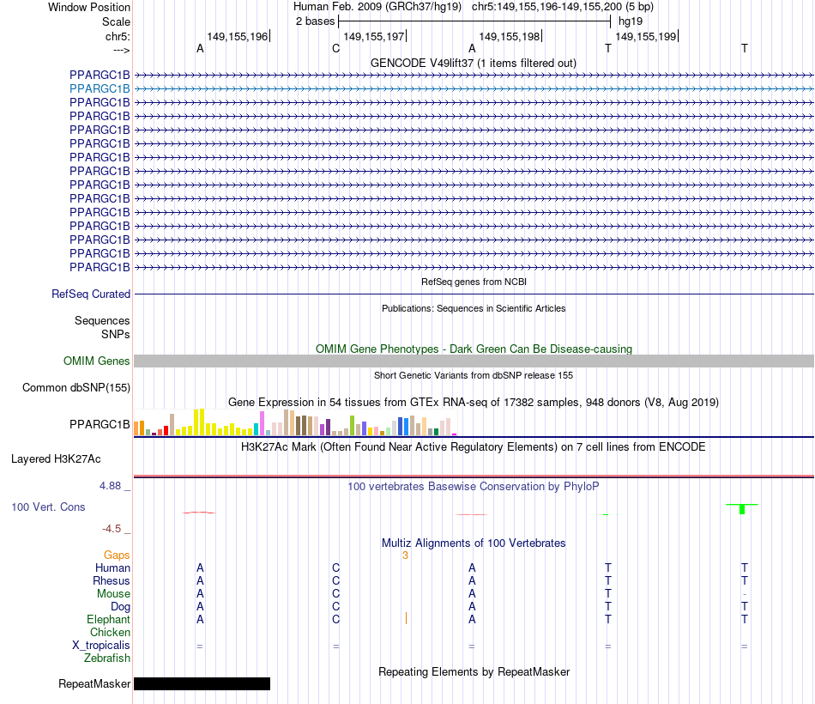Click the RepeatMasker track label
The height and width of the screenshot is (704, 815).
coord(94,683)
